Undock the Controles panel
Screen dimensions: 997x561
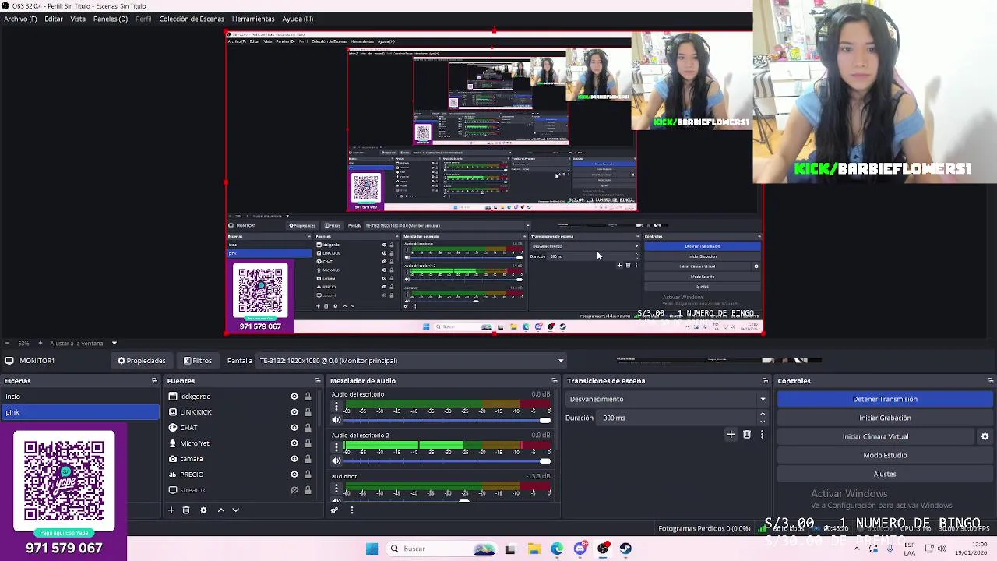click(990, 381)
